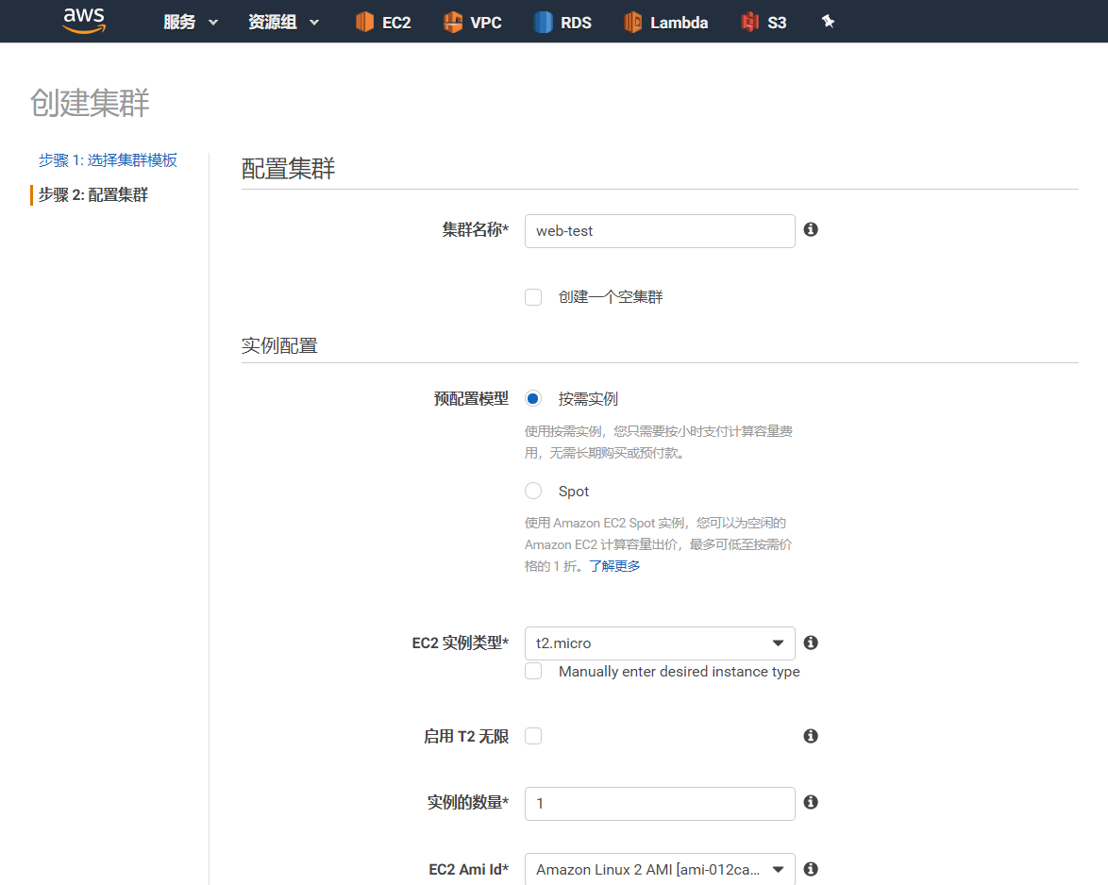Open the Lambda service shortcut

pos(666,22)
